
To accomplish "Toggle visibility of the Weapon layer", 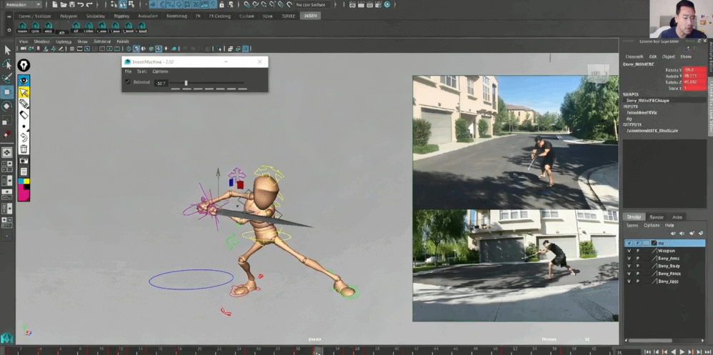I will click(629, 251).
